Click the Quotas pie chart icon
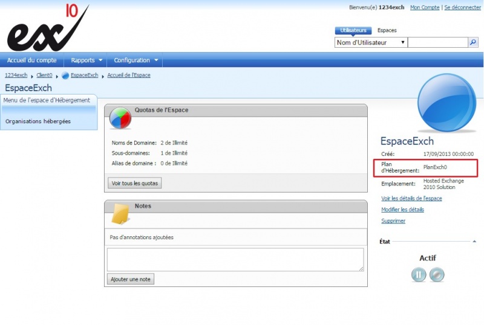Screen dimensions: 484x325 tap(120, 118)
